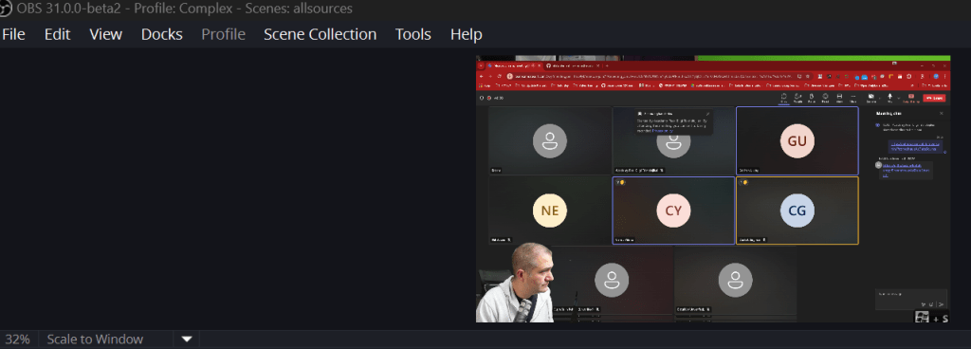Click the NE participant avatar in preview
971x349 pixels.
(550, 211)
